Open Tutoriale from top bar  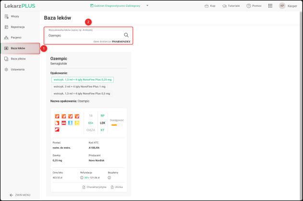pos(231,6)
